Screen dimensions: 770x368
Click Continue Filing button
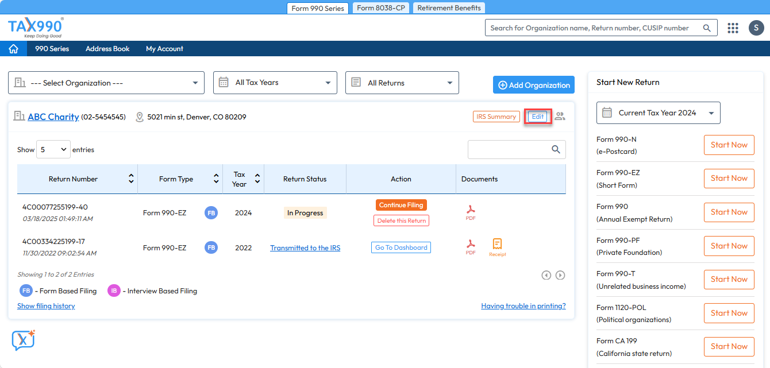click(401, 205)
